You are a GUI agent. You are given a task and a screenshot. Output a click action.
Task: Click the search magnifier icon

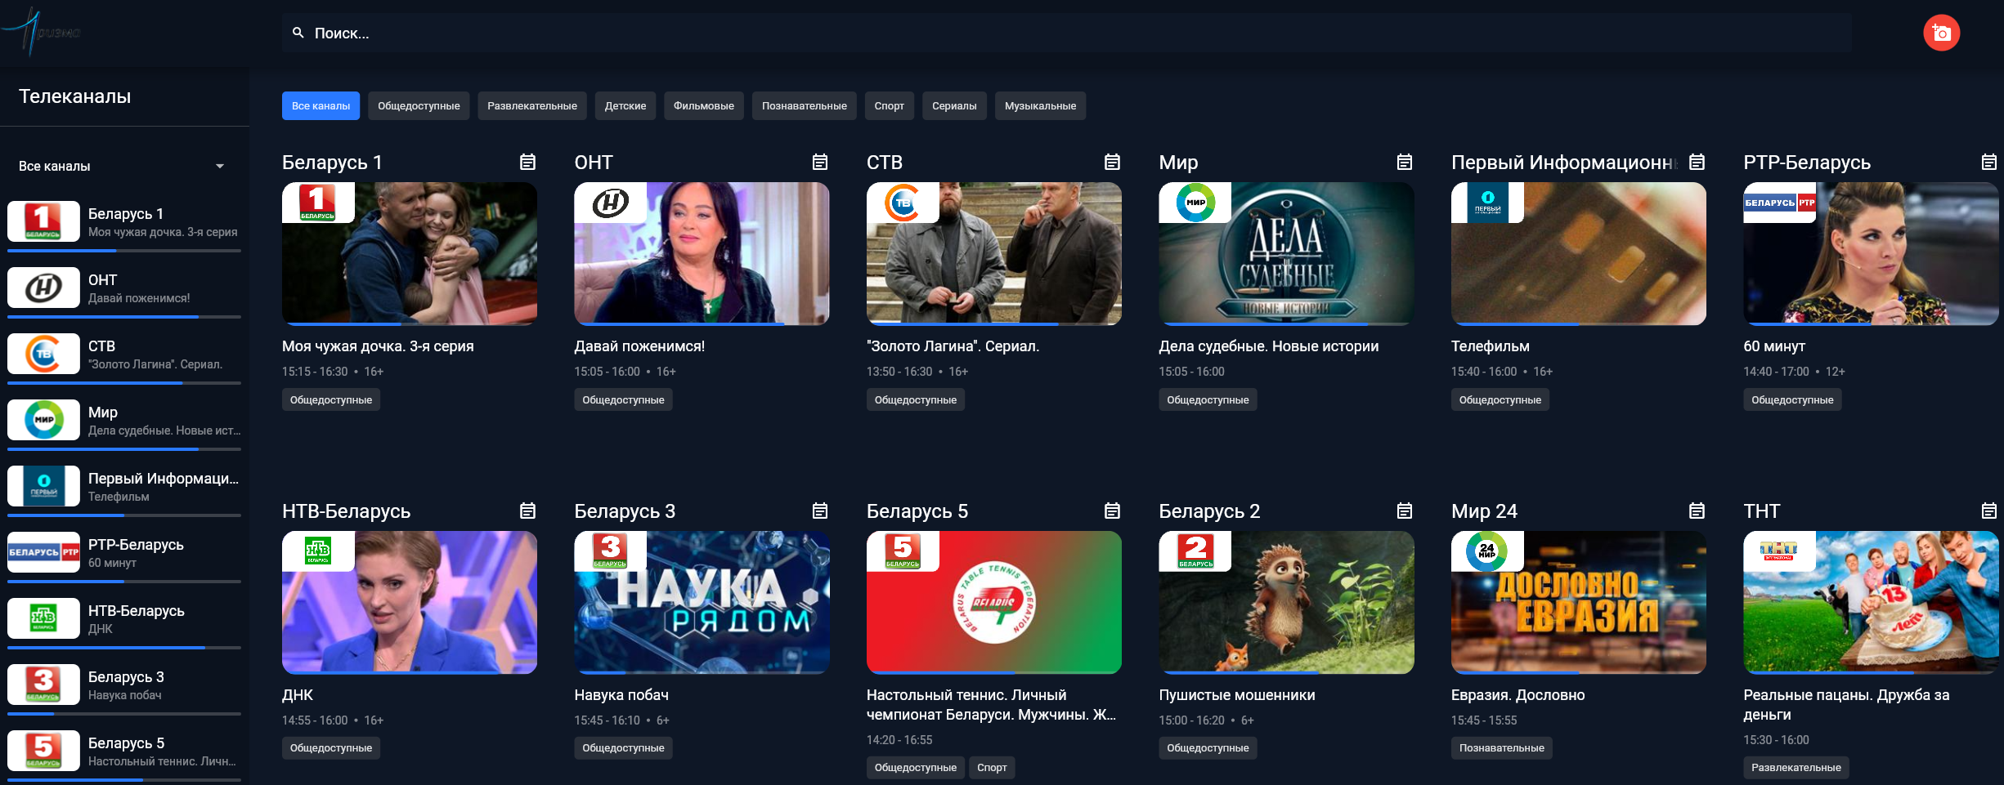pyautogui.click(x=298, y=33)
